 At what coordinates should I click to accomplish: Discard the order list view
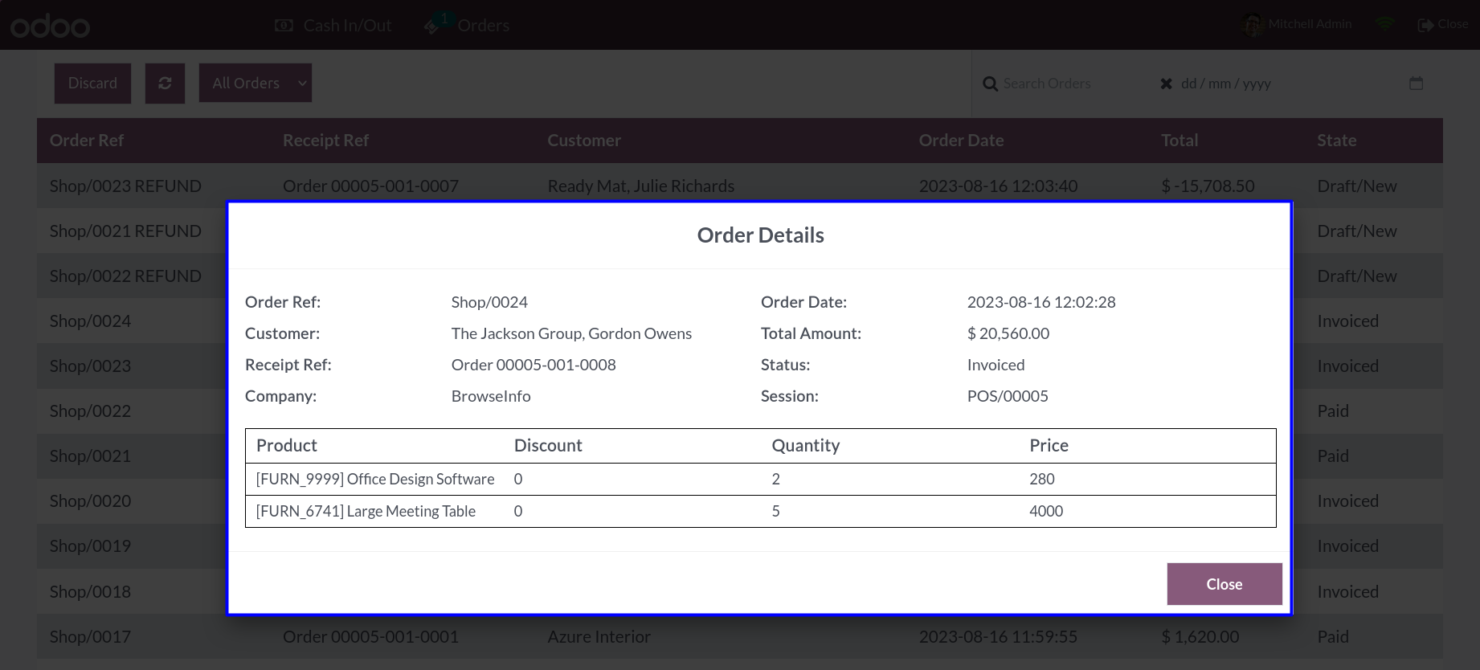click(92, 84)
